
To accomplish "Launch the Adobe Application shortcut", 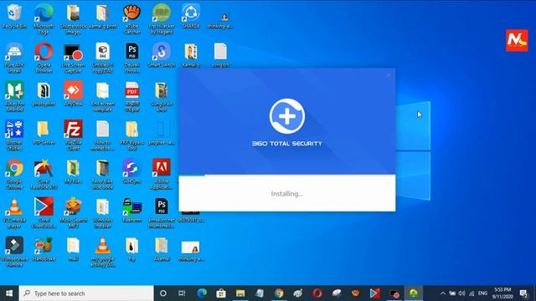I will (x=162, y=174).
